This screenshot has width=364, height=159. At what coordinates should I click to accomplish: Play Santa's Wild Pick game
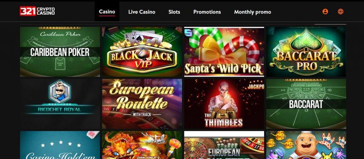tap(224, 52)
